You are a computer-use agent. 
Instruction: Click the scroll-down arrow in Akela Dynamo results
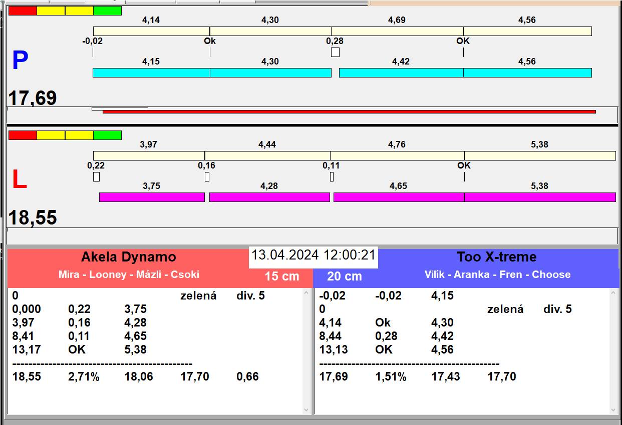306,410
